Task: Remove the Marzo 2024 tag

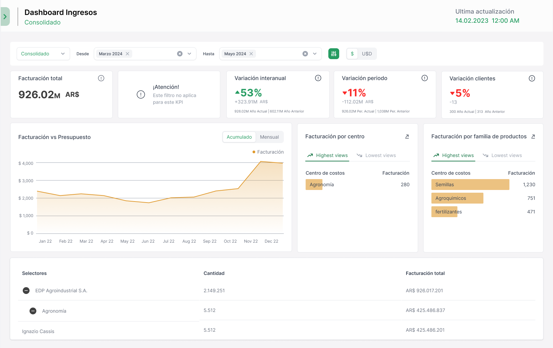Action: [x=127, y=54]
